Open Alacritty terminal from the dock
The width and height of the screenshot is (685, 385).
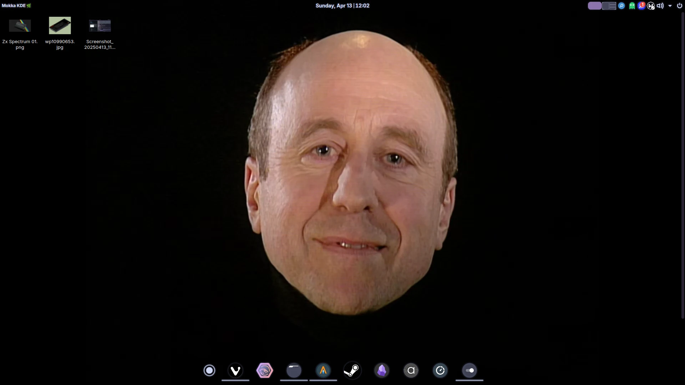tap(323, 370)
